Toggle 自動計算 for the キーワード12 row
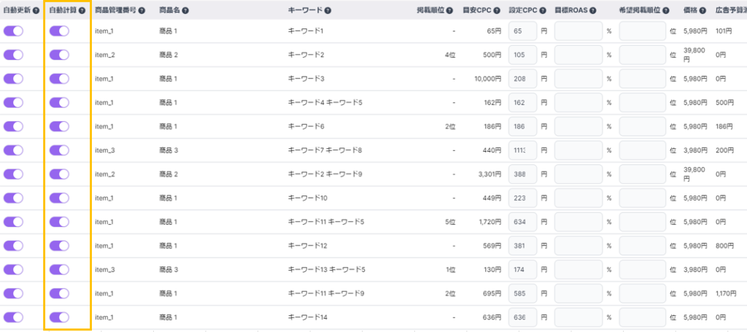 pos(59,246)
